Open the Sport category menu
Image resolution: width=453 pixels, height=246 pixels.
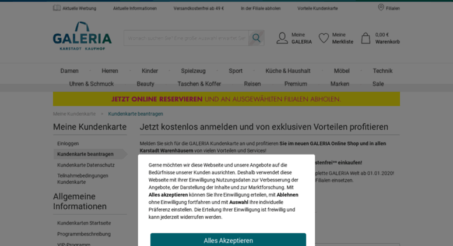pyautogui.click(x=236, y=71)
